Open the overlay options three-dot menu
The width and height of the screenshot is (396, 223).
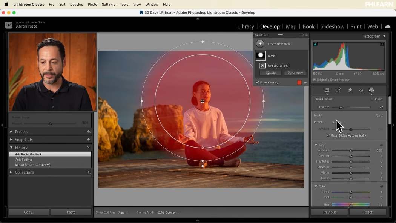click(305, 82)
